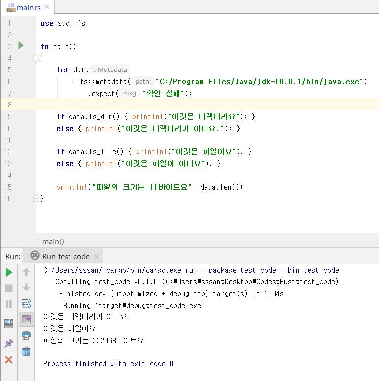Toggle the pin tab icon
Screen dimensions: 379x381
pyautogui.click(x=9, y=344)
